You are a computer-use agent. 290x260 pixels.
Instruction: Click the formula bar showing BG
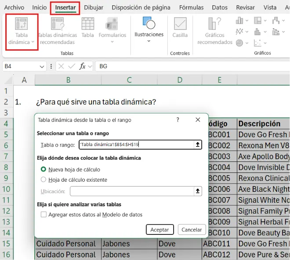[192, 66]
